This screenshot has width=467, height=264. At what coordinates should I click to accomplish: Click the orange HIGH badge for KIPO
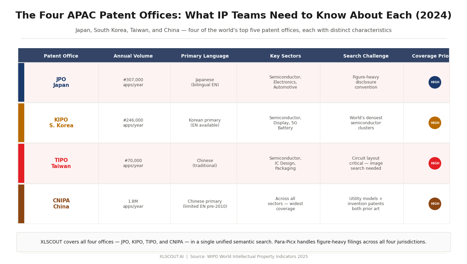(x=435, y=123)
